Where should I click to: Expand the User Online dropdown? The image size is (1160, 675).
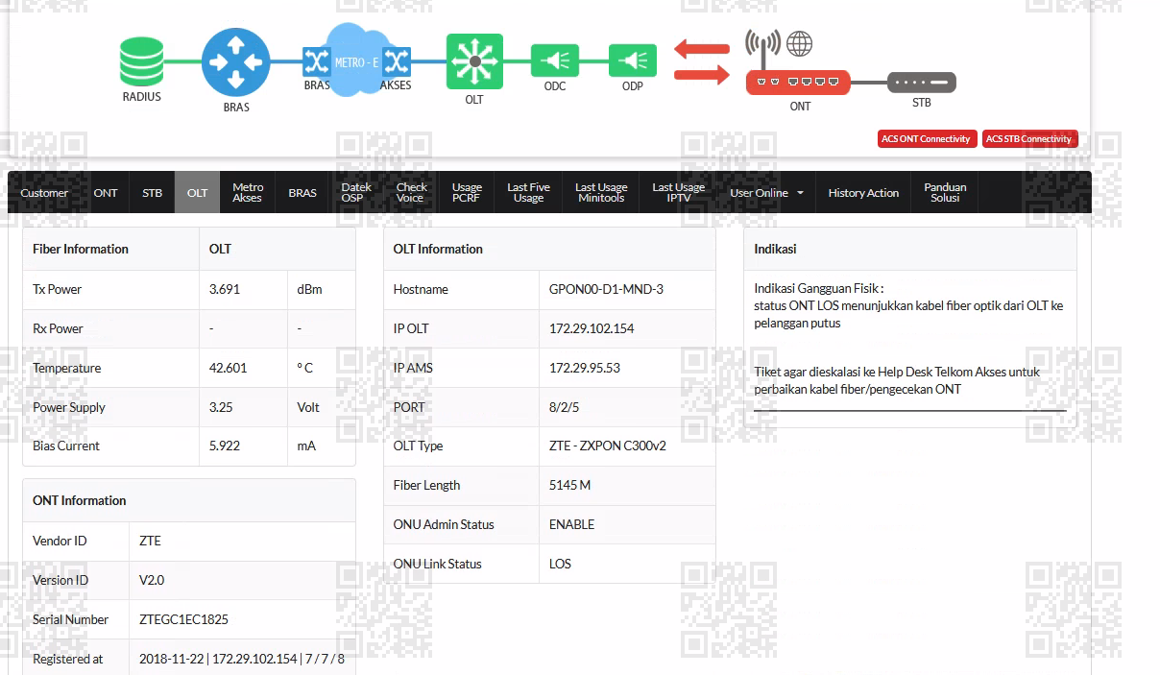click(x=766, y=193)
